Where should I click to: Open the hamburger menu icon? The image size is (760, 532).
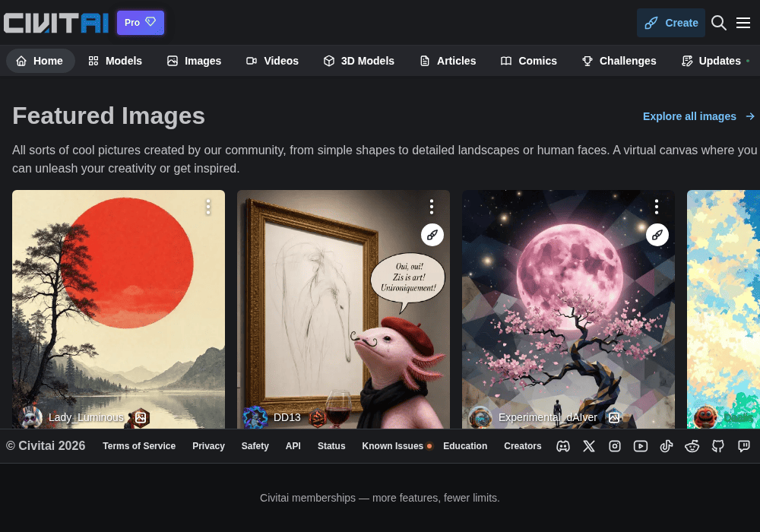pyautogui.click(x=743, y=23)
